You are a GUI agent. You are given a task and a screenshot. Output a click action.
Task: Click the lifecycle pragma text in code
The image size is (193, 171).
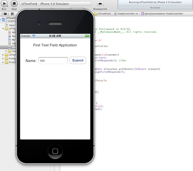(100, 80)
